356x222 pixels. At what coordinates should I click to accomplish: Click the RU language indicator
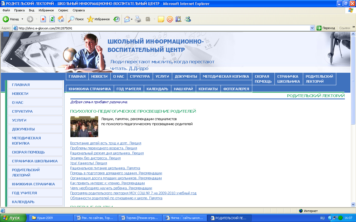[322, 218]
